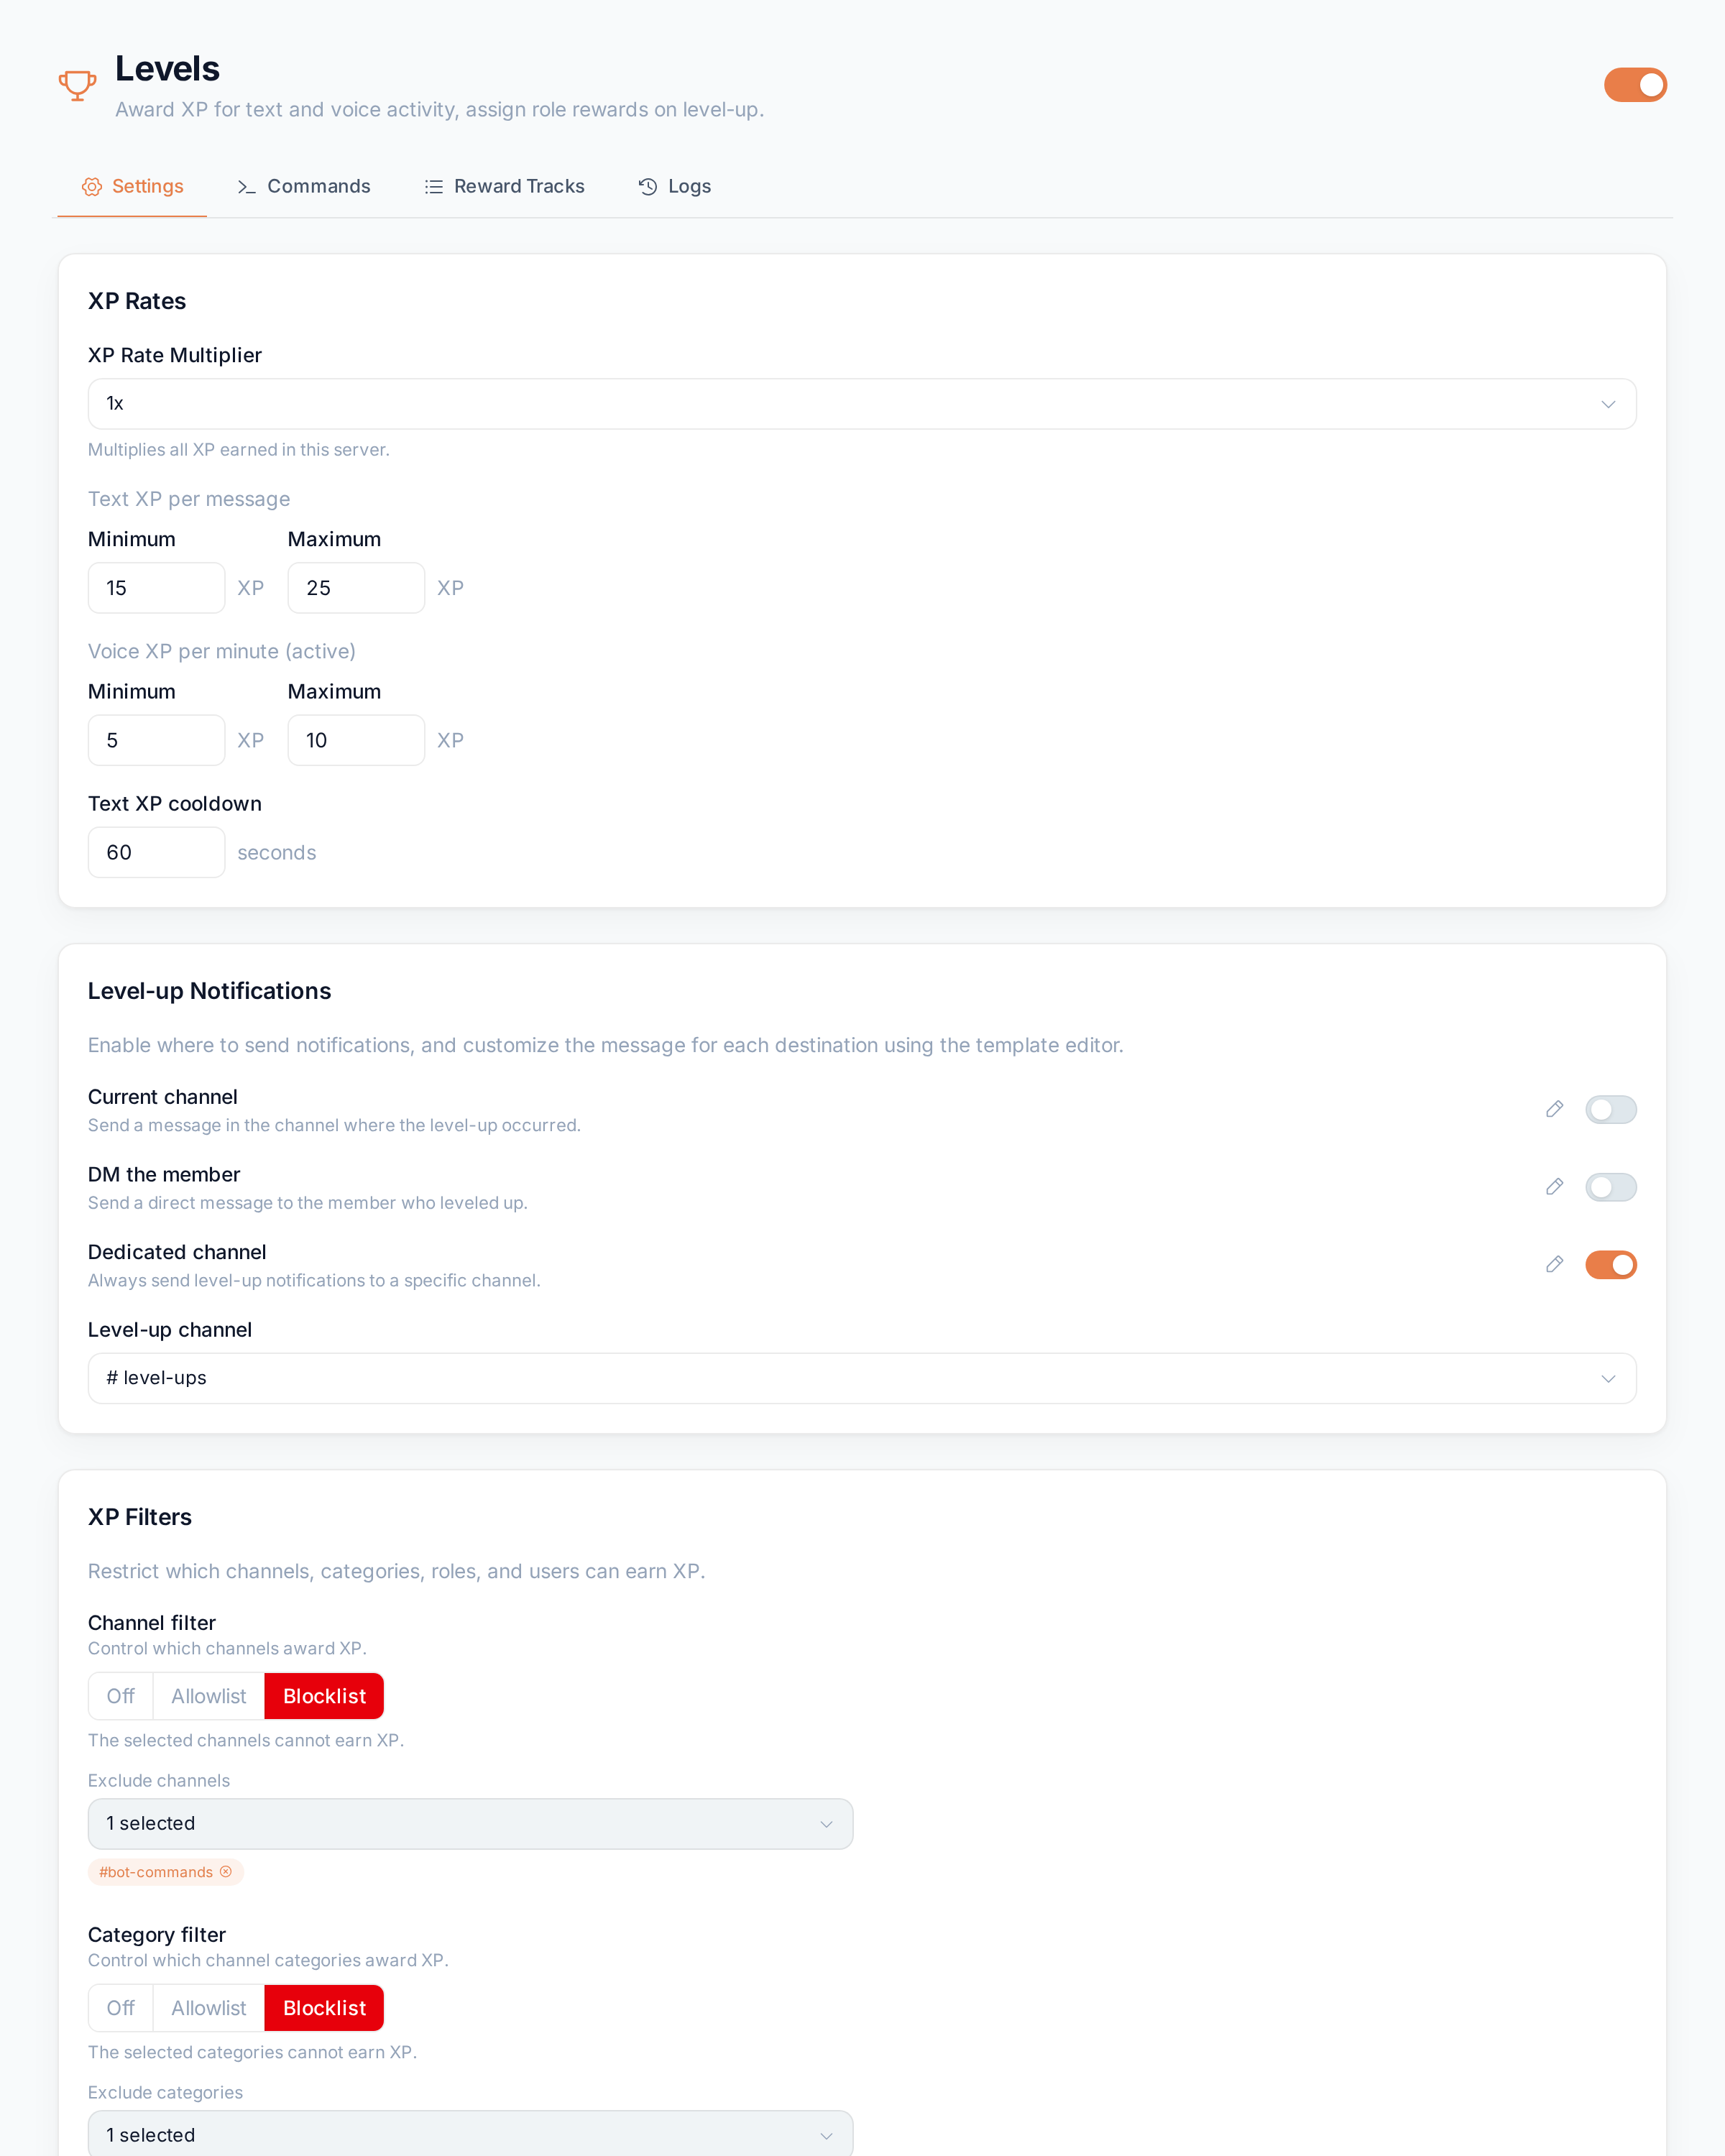
Task: Open the Reward Tracks tab
Action: [505, 187]
